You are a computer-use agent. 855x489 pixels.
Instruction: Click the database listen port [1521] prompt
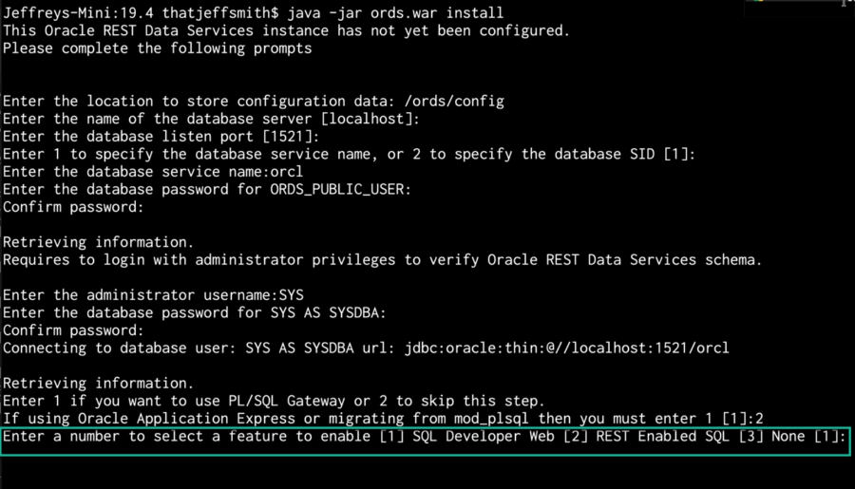click(171, 137)
